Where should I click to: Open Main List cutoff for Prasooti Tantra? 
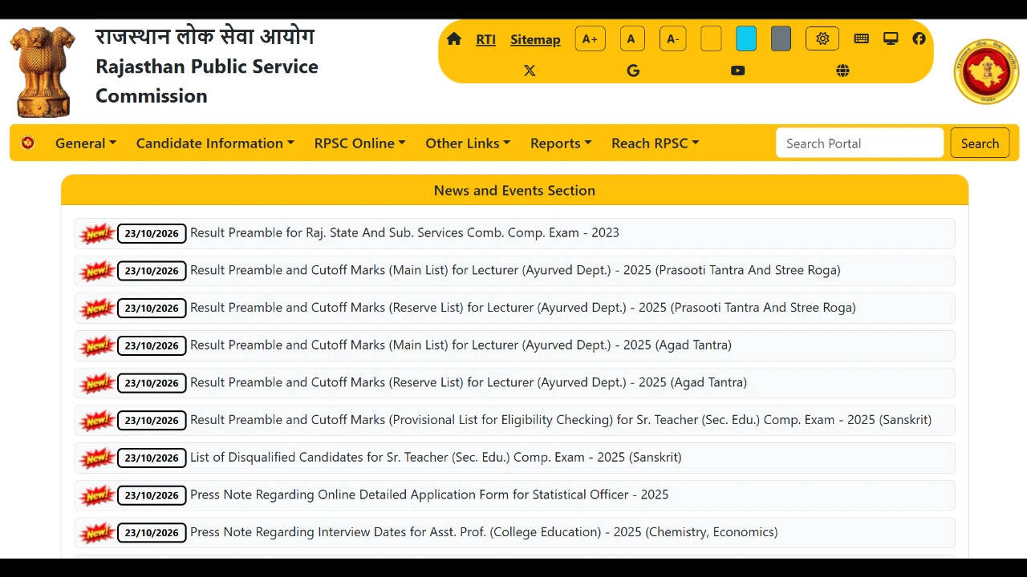click(x=515, y=270)
